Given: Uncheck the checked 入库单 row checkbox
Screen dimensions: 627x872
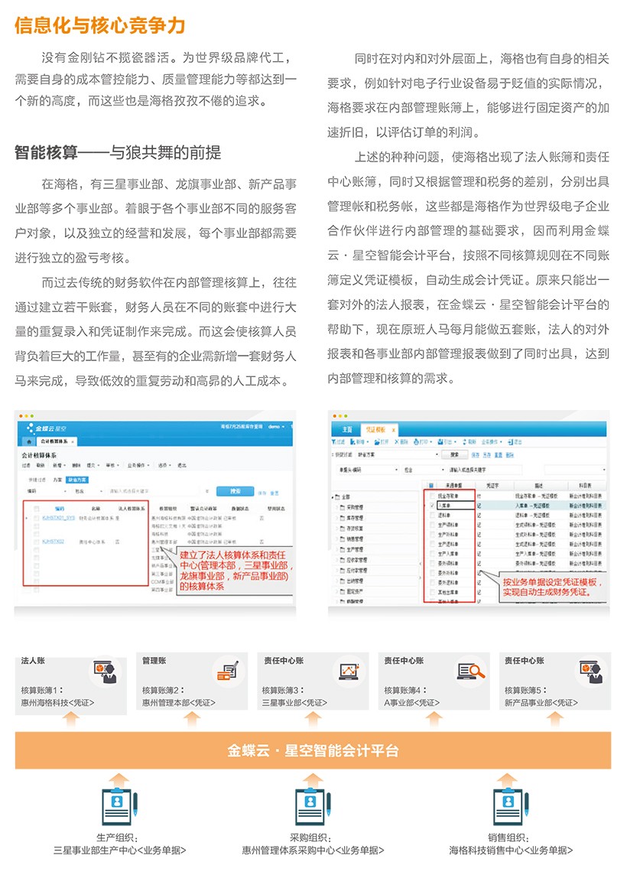Looking at the screenshot, I should click(x=432, y=506).
